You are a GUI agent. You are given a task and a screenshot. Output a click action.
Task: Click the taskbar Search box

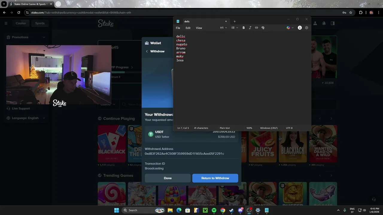click(x=144, y=210)
